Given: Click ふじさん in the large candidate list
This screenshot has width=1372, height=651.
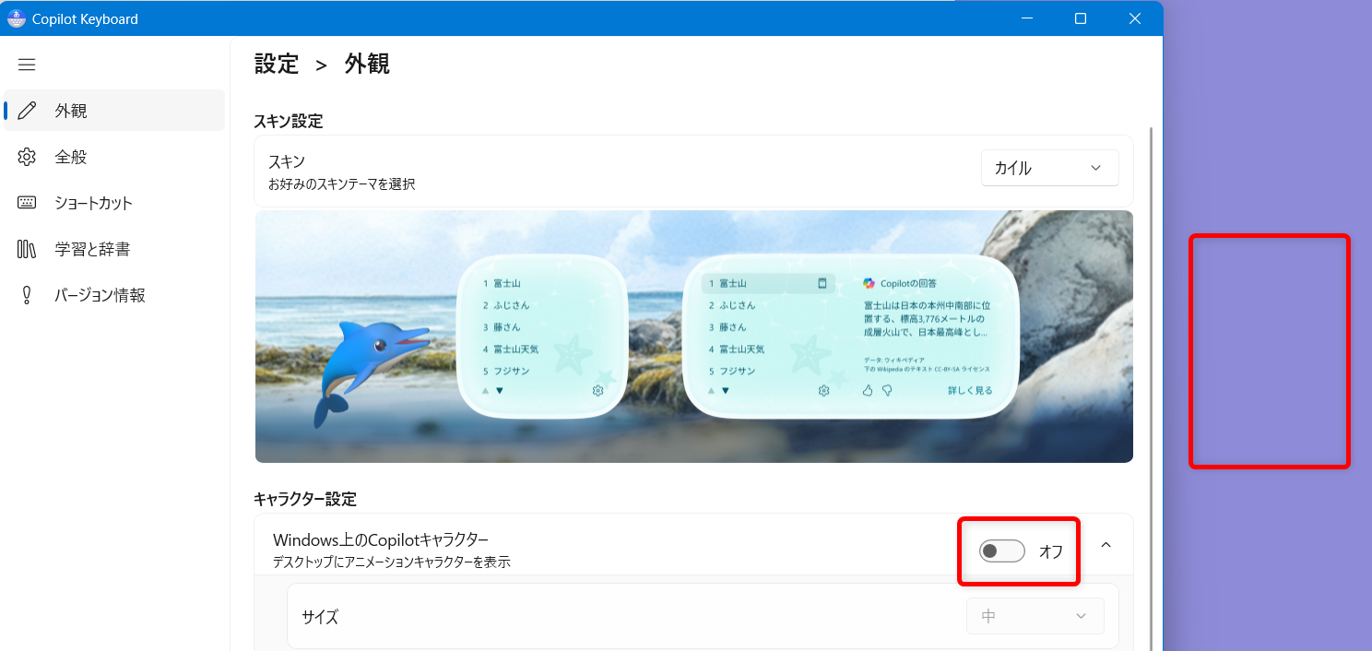Looking at the screenshot, I should [x=737, y=305].
